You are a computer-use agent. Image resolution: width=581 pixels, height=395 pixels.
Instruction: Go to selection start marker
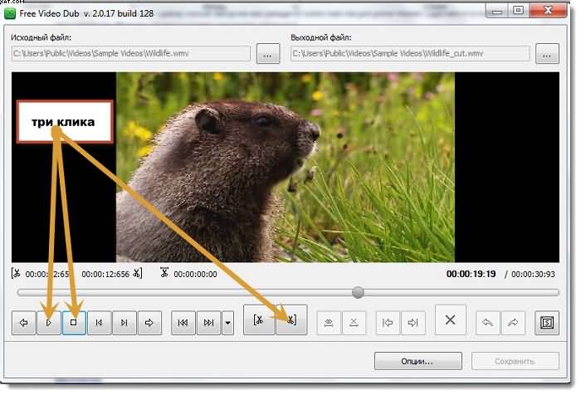coord(388,323)
